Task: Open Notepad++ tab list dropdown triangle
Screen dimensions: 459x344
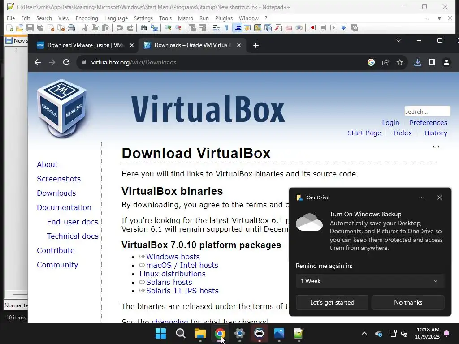Action: coord(439,18)
